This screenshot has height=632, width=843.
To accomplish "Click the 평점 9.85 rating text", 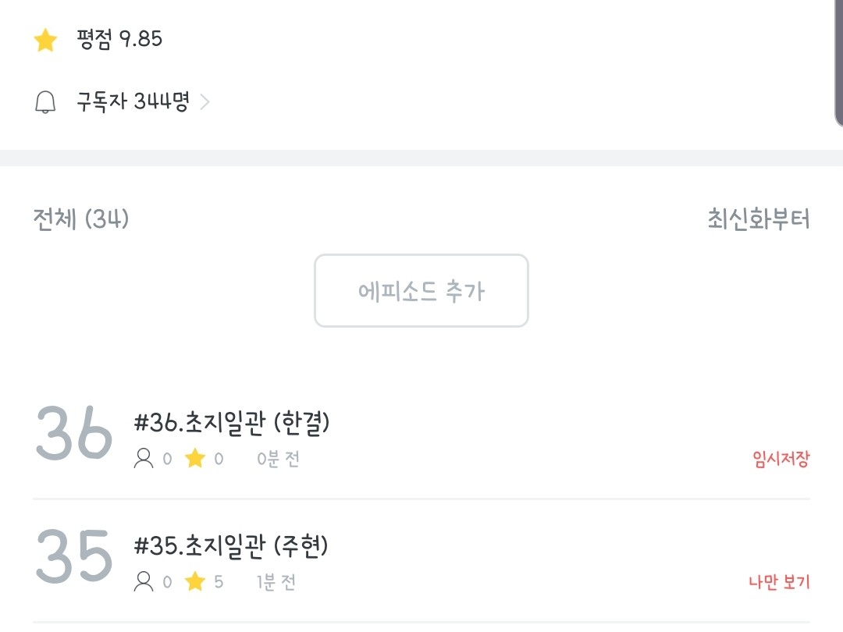I will (x=119, y=39).
